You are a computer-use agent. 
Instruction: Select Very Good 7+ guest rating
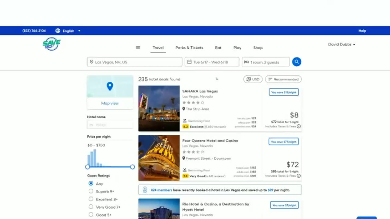pos(91,207)
